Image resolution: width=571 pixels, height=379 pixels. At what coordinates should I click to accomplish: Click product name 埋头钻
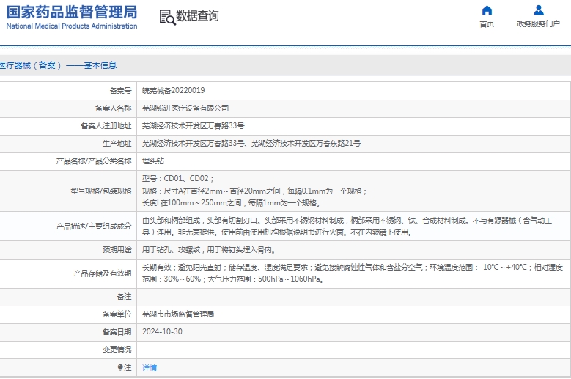pyautogui.click(x=153, y=161)
